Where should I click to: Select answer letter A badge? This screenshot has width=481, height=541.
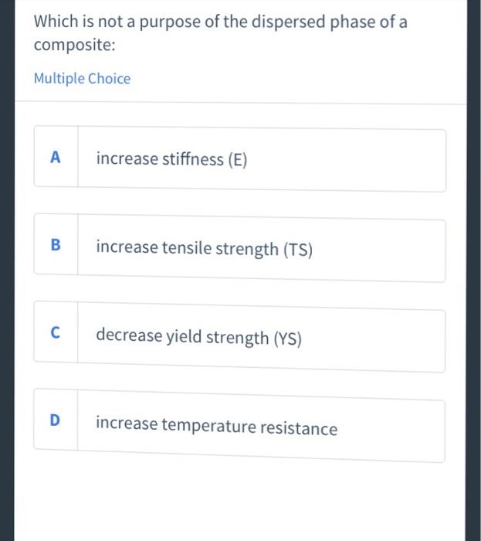(56, 157)
